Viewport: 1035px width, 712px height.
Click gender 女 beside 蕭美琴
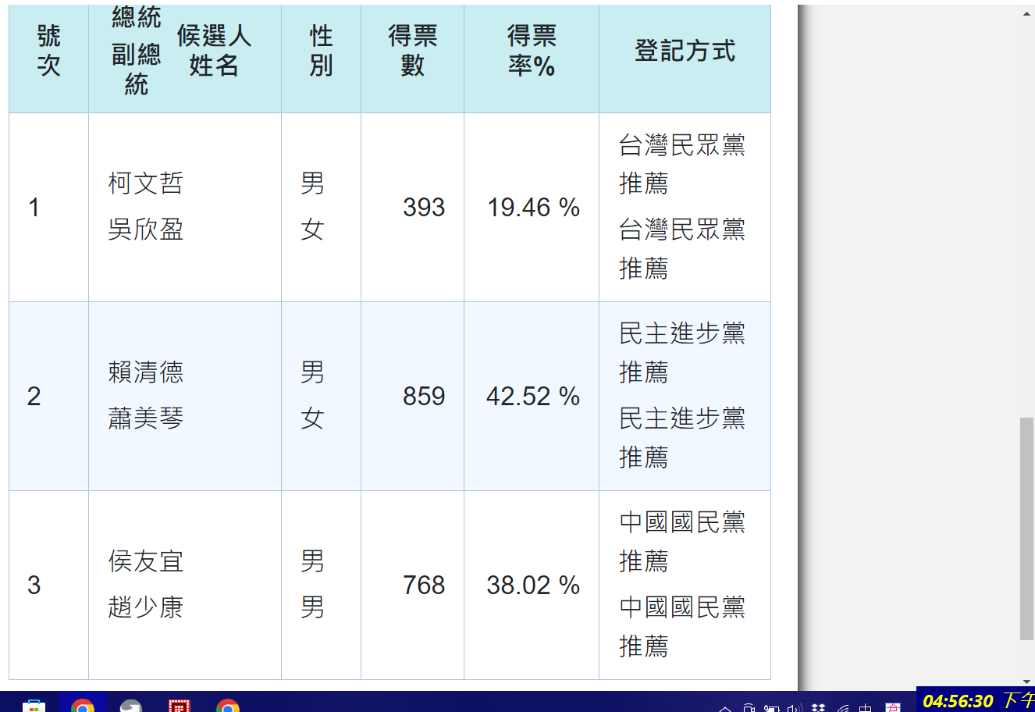(x=312, y=418)
